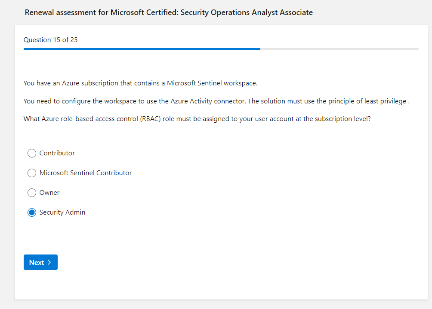
Task: Click the "Owner" answer label text
Action: (49, 193)
